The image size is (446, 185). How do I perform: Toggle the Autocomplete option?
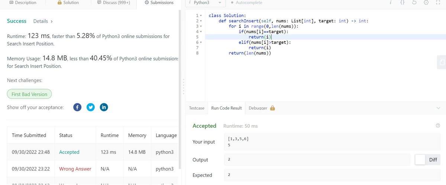pyautogui.click(x=246, y=3)
